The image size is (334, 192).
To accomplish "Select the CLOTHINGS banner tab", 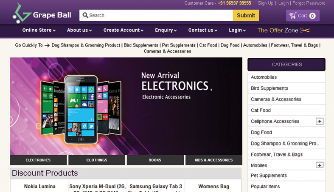I will (x=97, y=160).
